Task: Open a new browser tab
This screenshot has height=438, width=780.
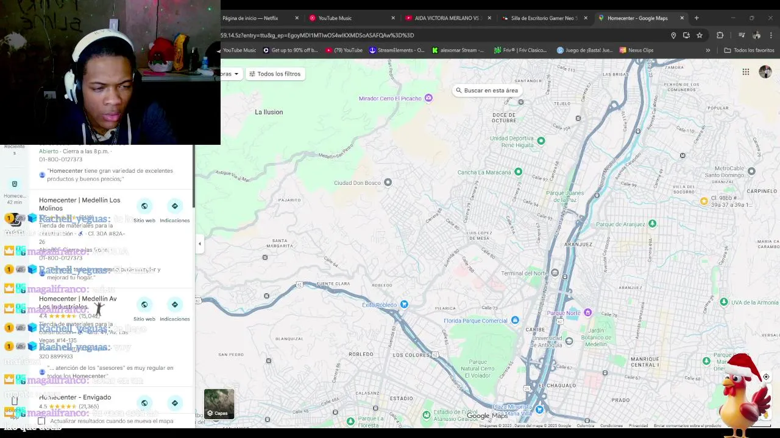Action: pyautogui.click(x=697, y=18)
